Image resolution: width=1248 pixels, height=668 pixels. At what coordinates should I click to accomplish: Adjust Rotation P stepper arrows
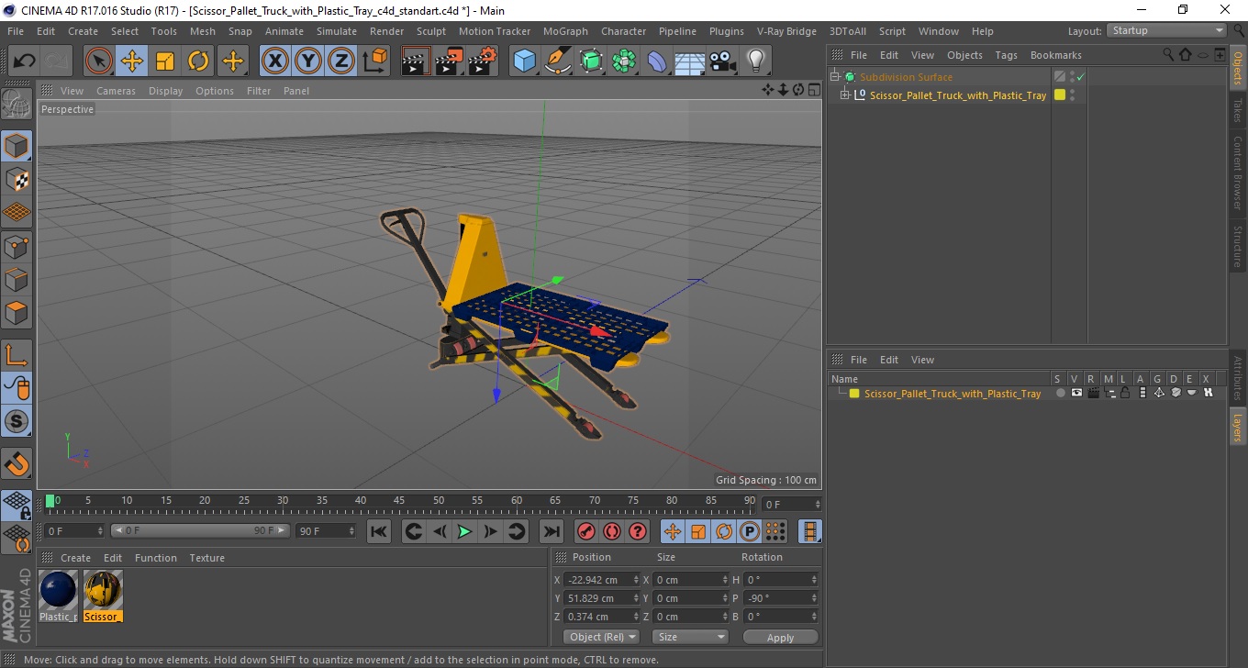coord(814,598)
